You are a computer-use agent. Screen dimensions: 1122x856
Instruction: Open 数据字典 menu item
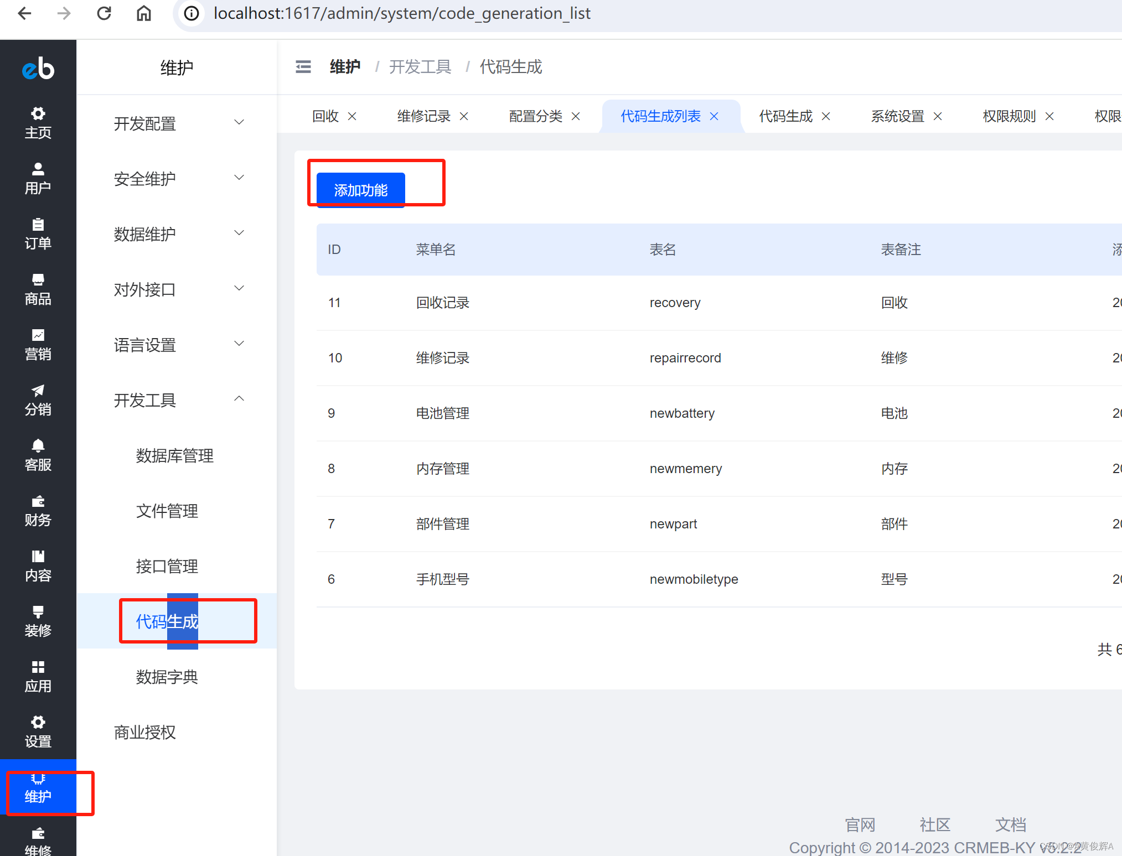pos(167,677)
